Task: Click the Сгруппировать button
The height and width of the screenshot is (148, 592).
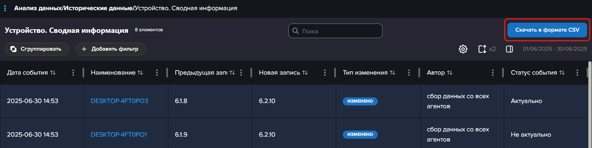Action: click(x=37, y=49)
